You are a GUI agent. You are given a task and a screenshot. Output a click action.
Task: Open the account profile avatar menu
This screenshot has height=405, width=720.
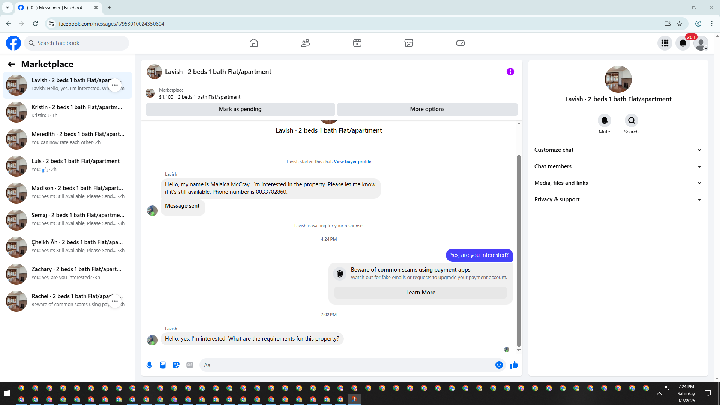(x=701, y=43)
